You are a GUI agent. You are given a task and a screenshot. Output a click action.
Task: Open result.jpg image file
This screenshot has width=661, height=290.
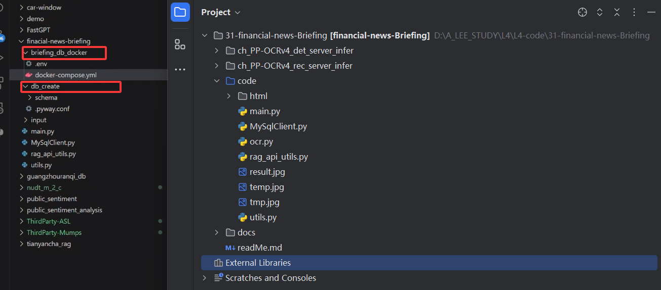(267, 172)
